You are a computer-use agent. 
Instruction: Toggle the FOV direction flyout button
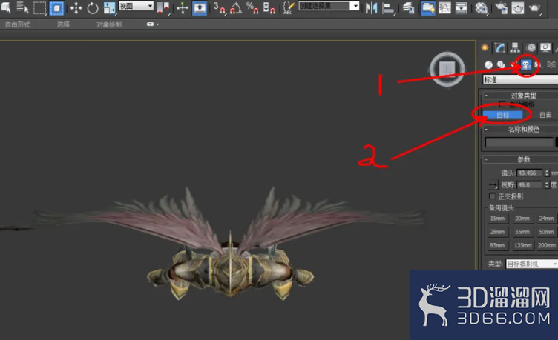[493, 184]
